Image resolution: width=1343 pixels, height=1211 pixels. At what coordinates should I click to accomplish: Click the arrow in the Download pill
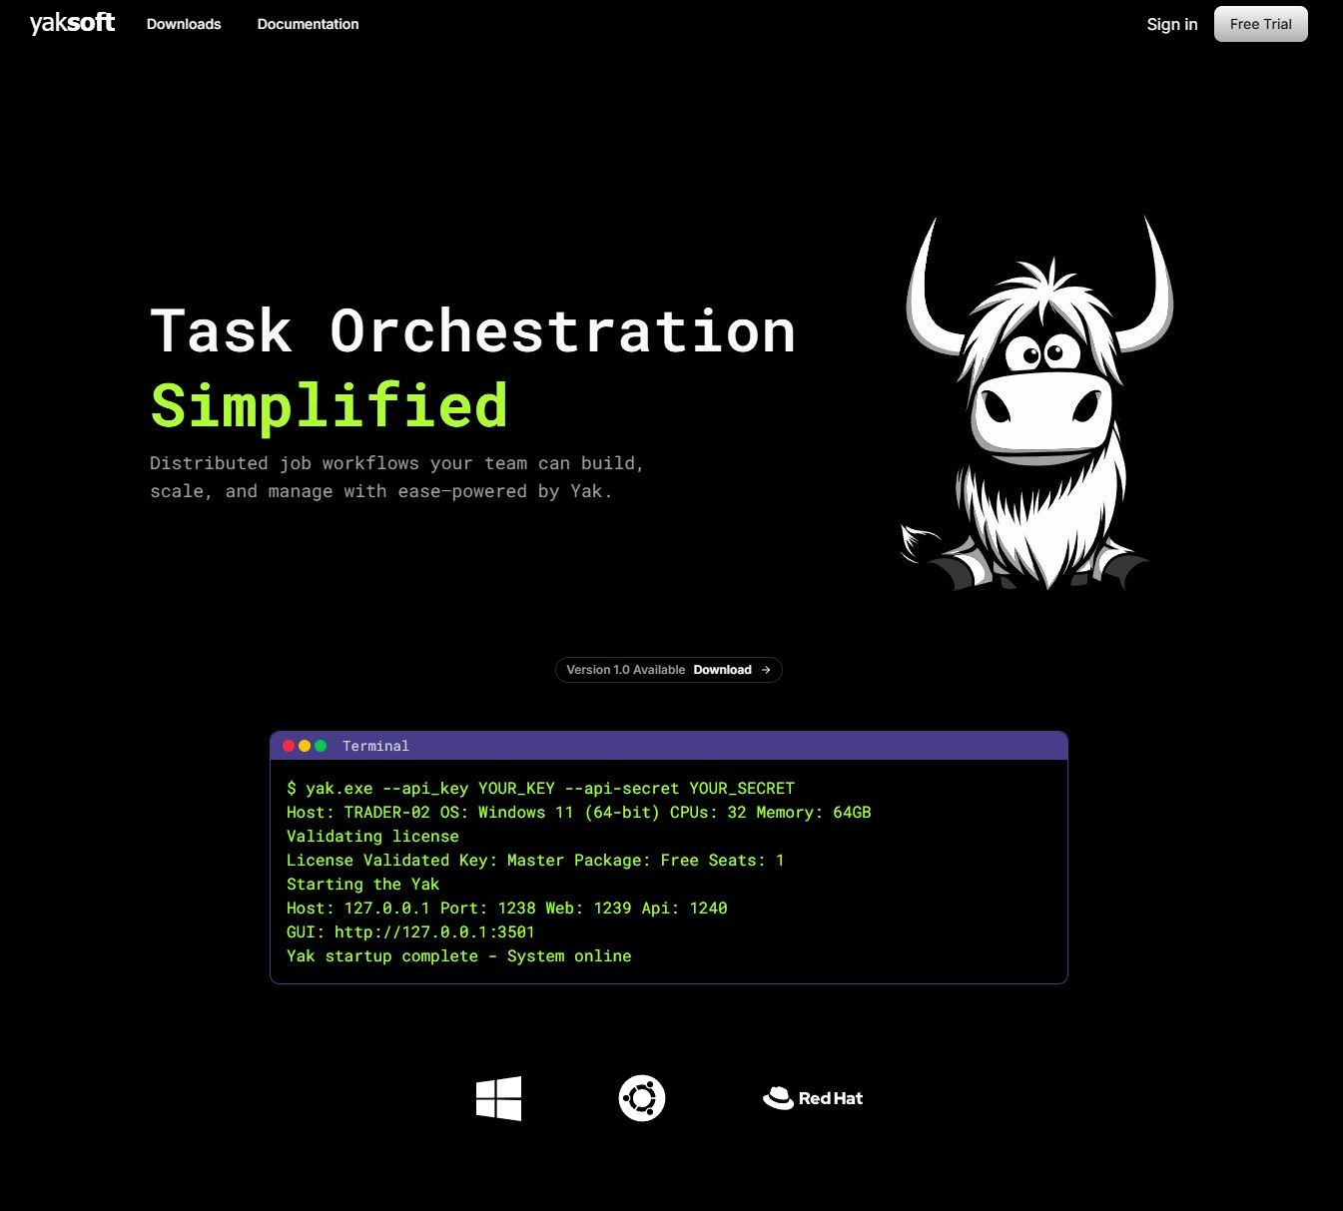click(x=764, y=670)
